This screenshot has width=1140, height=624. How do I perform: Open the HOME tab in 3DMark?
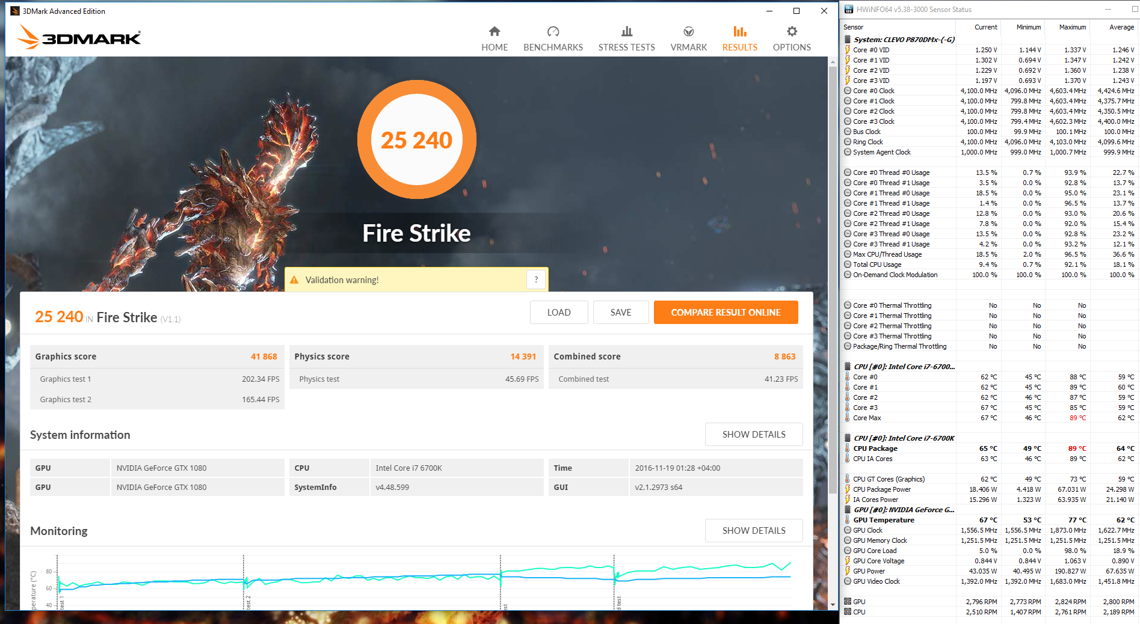495,39
